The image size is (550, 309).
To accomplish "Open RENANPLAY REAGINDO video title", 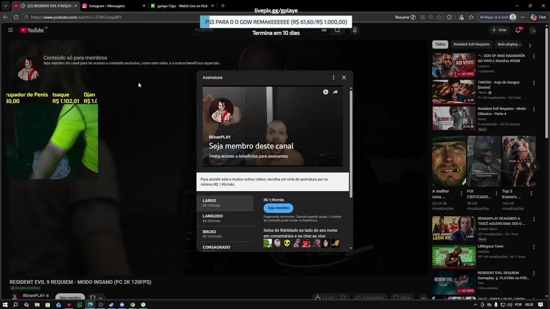I will click(501, 221).
